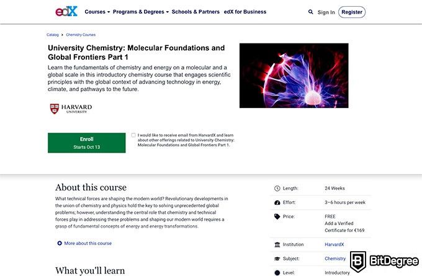Image resolution: width=422 pixels, height=276 pixels.
Task: Click the Register button
Action: point(352,12)
